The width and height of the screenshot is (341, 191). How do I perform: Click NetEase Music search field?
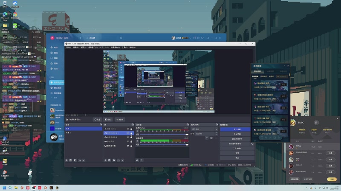pos(101,38)
